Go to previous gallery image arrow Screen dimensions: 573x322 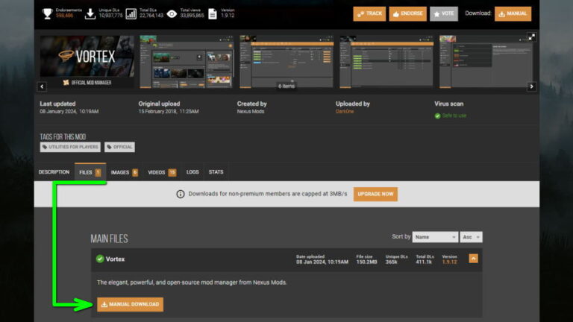(x=43, y=86)
